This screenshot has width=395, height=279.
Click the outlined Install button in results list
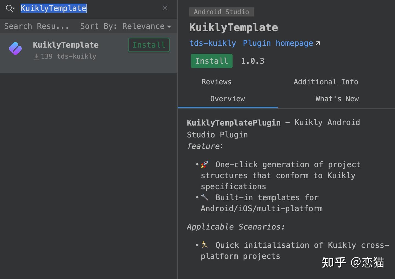[x=149, y=45]
